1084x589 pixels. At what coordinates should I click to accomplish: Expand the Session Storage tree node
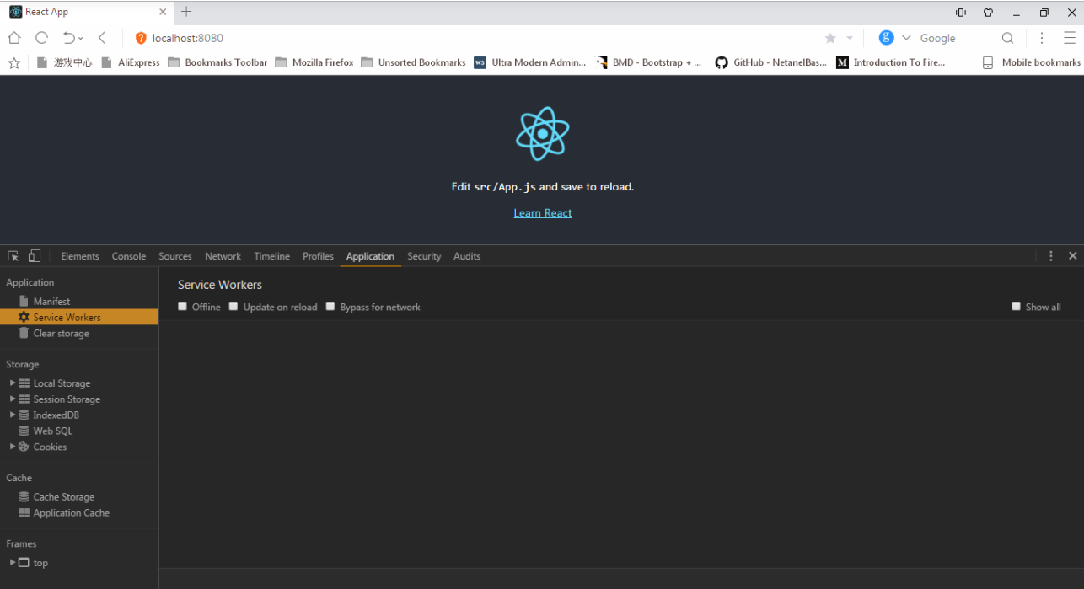pos(13,399)
